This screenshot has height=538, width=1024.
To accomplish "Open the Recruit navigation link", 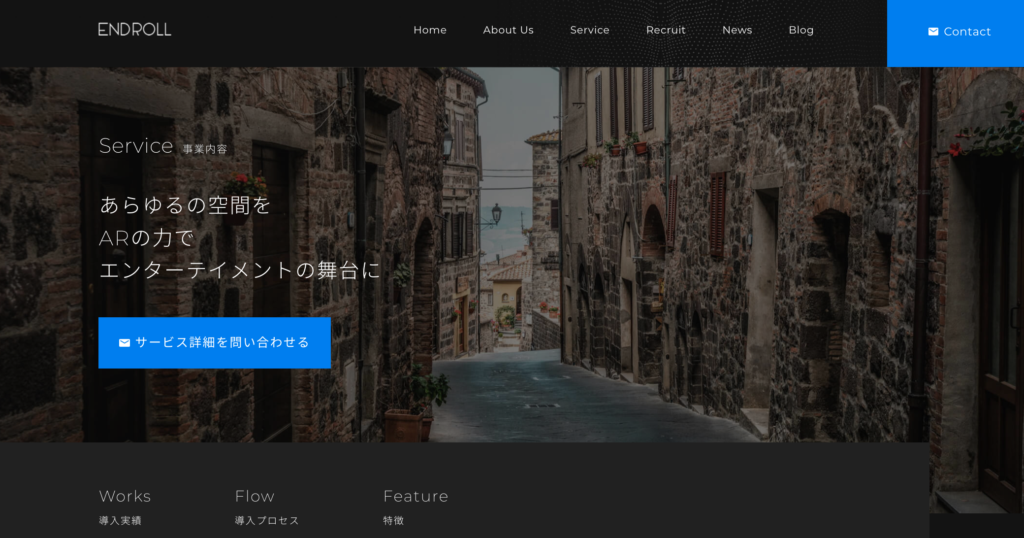I will [666, 30].
